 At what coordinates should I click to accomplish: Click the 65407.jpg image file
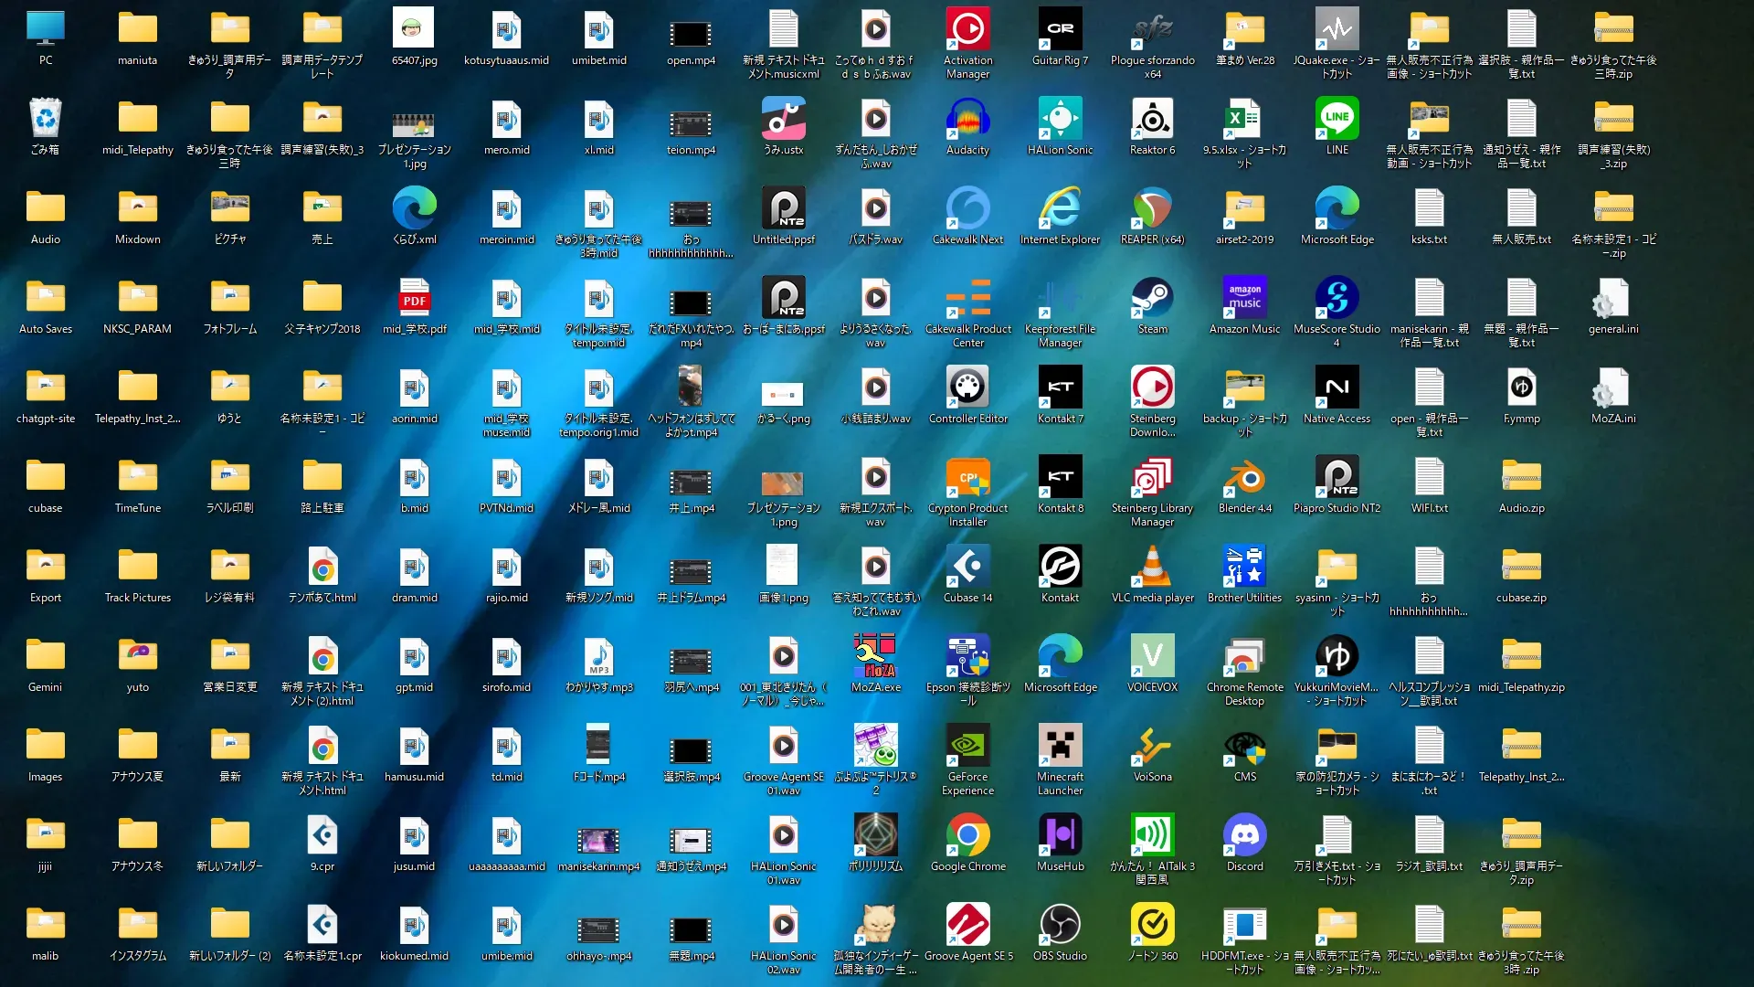(414, 30)
